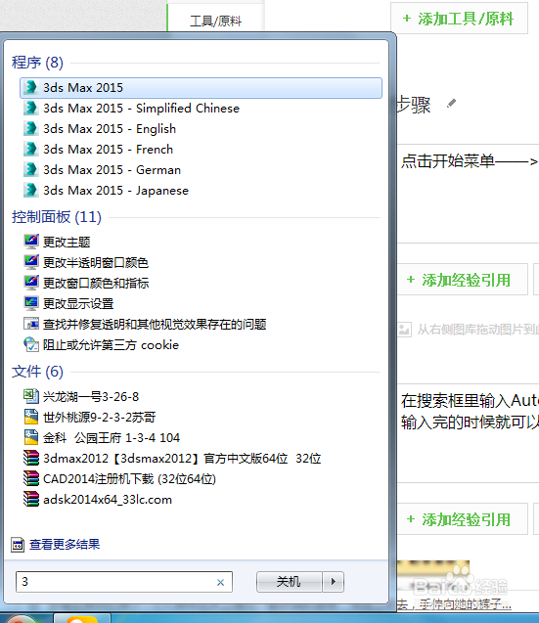Open the file 金科 公园王府 1-3-4 104
Screen dimensions: 539x623
[112, 438]
